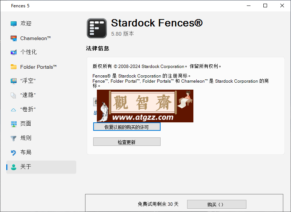Screen dimensions: 291x212
Task: Open the Folder Portals™ section
Action: [x=41, y=67]
